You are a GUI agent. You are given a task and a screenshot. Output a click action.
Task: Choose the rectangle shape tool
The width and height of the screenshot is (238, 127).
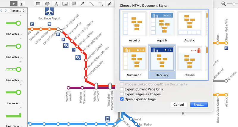[x=38, y=4]
